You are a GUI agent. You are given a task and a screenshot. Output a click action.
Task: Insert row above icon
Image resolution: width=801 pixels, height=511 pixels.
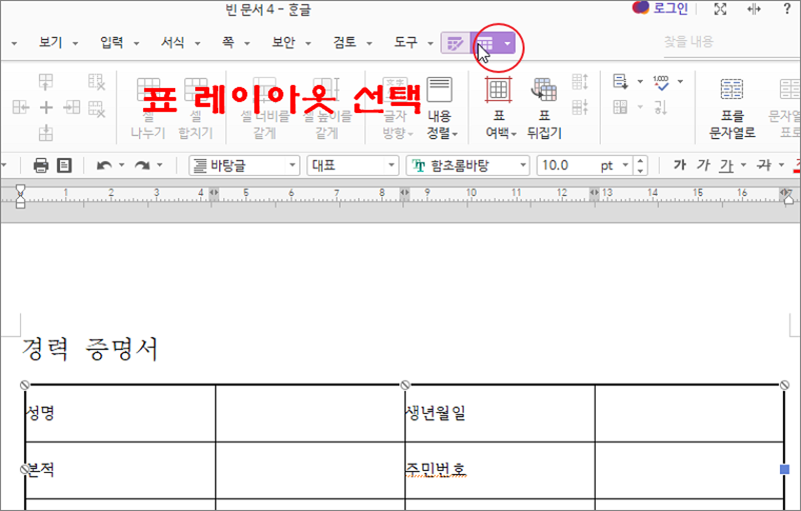(x=46, y=81)
